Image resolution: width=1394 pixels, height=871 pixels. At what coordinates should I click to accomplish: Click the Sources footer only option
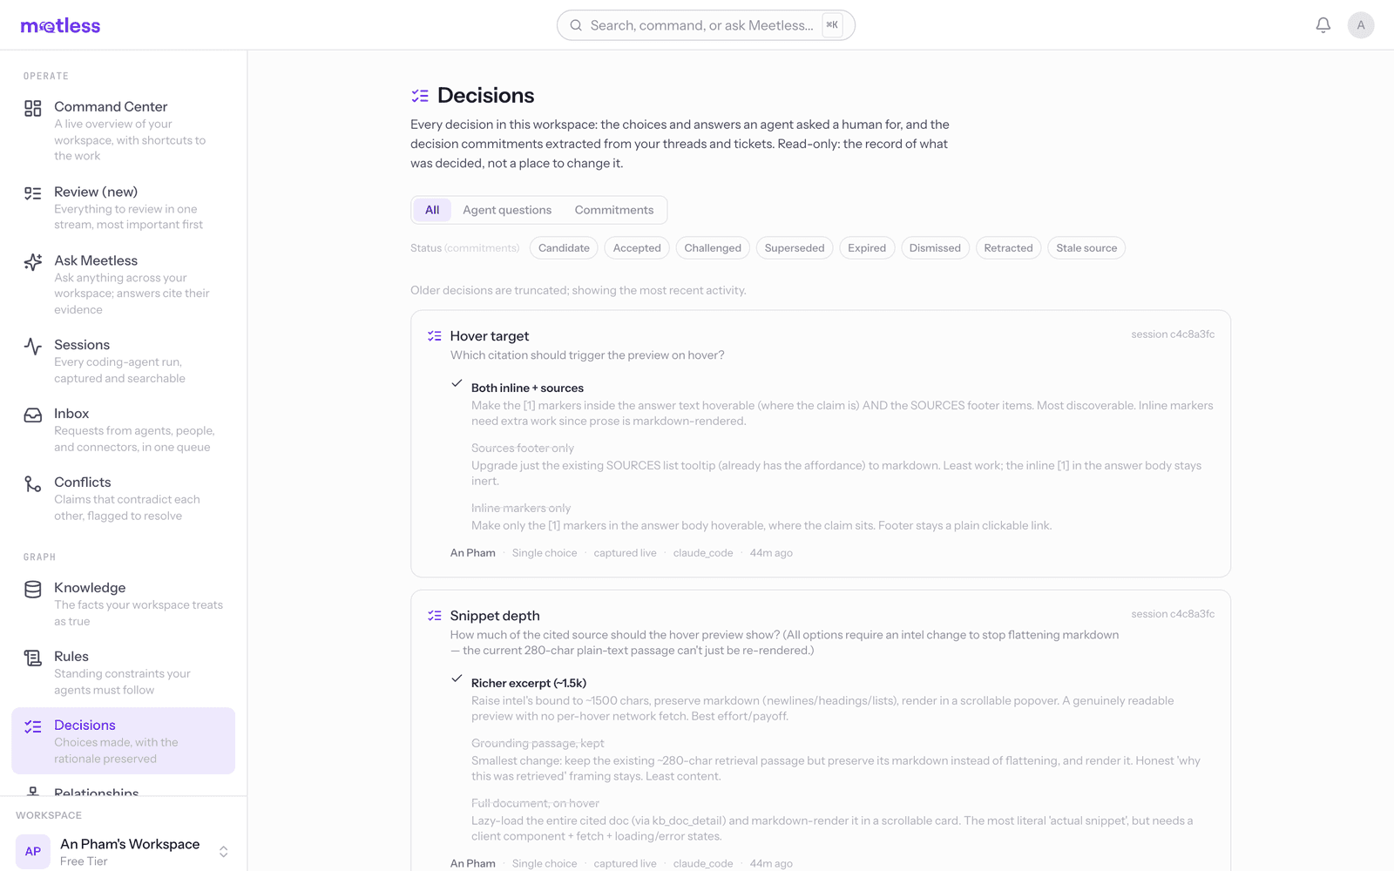(x=523, y=448)
